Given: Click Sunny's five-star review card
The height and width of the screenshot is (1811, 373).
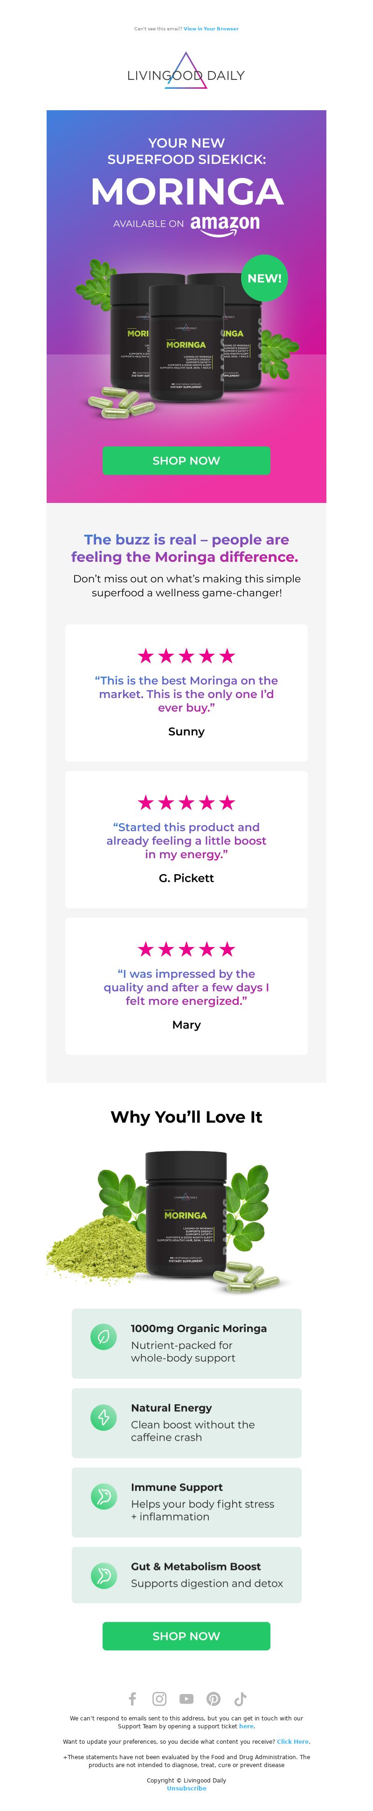Looking at the screenshot, I should point(186,693).
